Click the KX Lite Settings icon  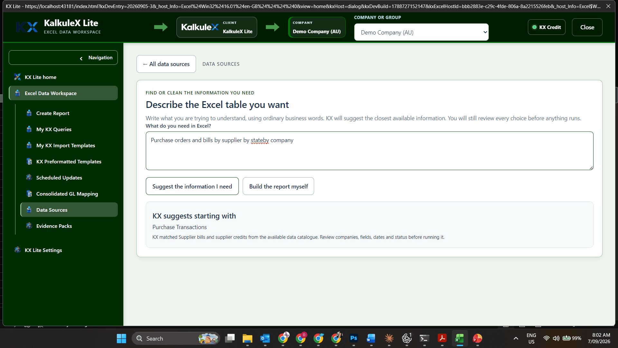point(17,250)
